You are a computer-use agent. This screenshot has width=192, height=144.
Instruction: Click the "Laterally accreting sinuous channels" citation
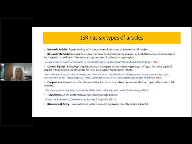(107, 76)
